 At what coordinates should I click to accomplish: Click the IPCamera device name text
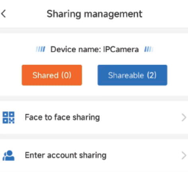click(x=121, y=49)
